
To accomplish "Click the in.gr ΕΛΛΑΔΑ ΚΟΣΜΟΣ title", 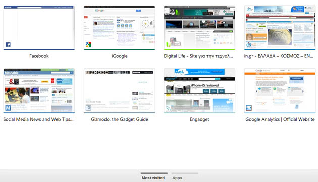I will click(x=279, y=56).
